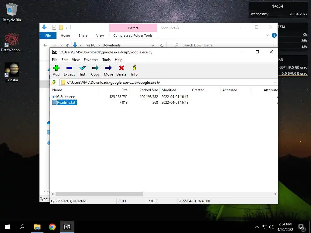Select Compressed Folder Tools tab

click(133, 35)
